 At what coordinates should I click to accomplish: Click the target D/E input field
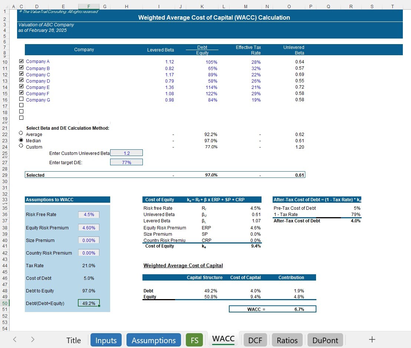pos(126,162)
